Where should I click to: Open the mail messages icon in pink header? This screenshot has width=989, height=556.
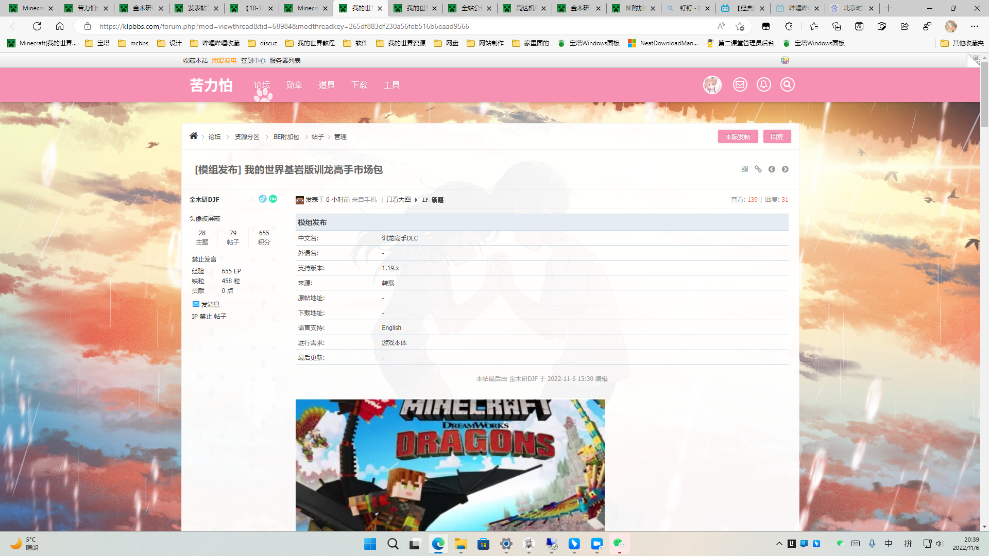(740, 84)
